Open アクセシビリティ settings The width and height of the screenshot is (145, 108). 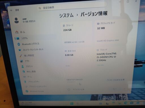(x=31, y=82)
